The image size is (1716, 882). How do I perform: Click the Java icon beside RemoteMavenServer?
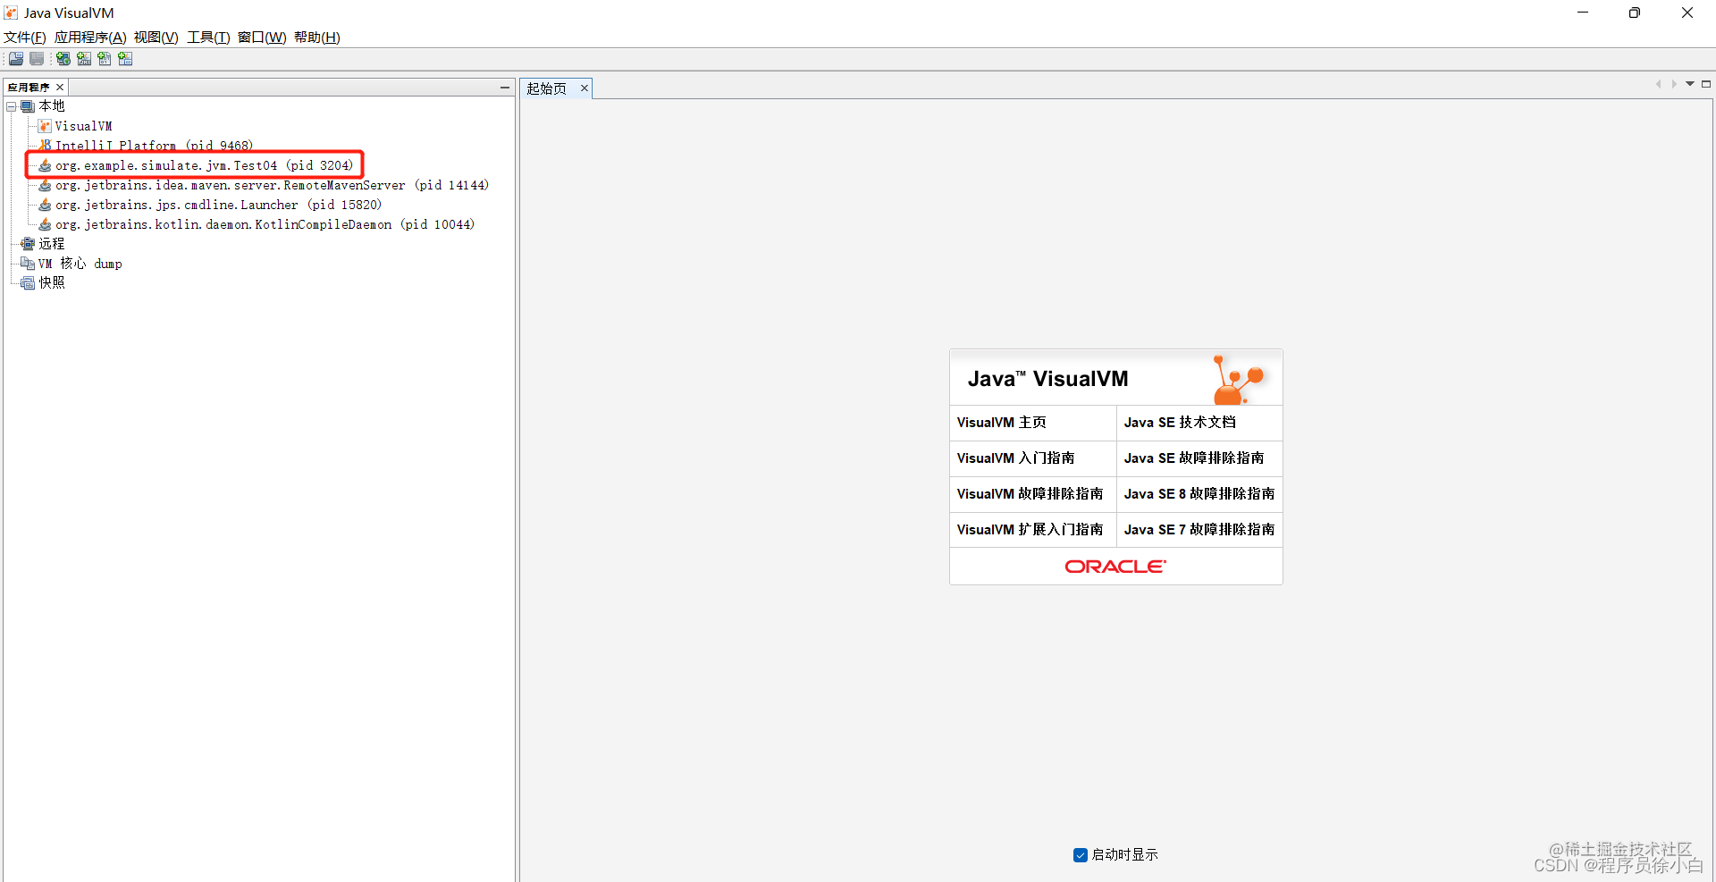(x=45, y=185)
